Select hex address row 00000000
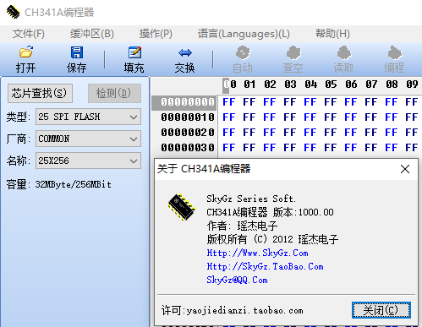422x327 pixels. 188,102
